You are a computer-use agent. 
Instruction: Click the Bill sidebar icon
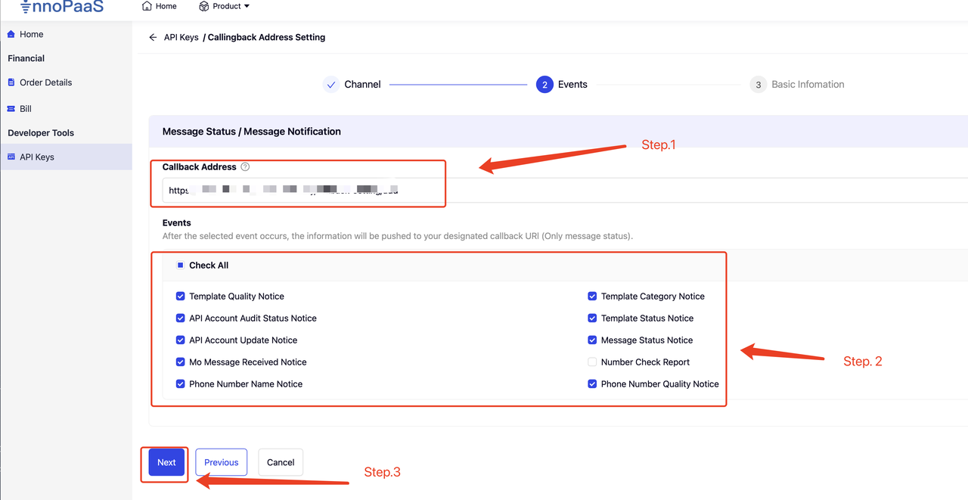tap(11, 109)
